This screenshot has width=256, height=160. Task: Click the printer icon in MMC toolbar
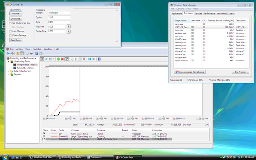tap(31, 53)
